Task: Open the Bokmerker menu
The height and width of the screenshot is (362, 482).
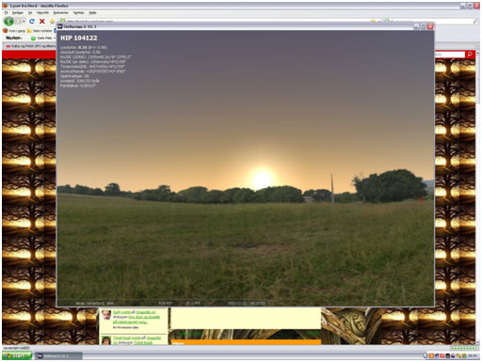Action: tap(60, 13)
